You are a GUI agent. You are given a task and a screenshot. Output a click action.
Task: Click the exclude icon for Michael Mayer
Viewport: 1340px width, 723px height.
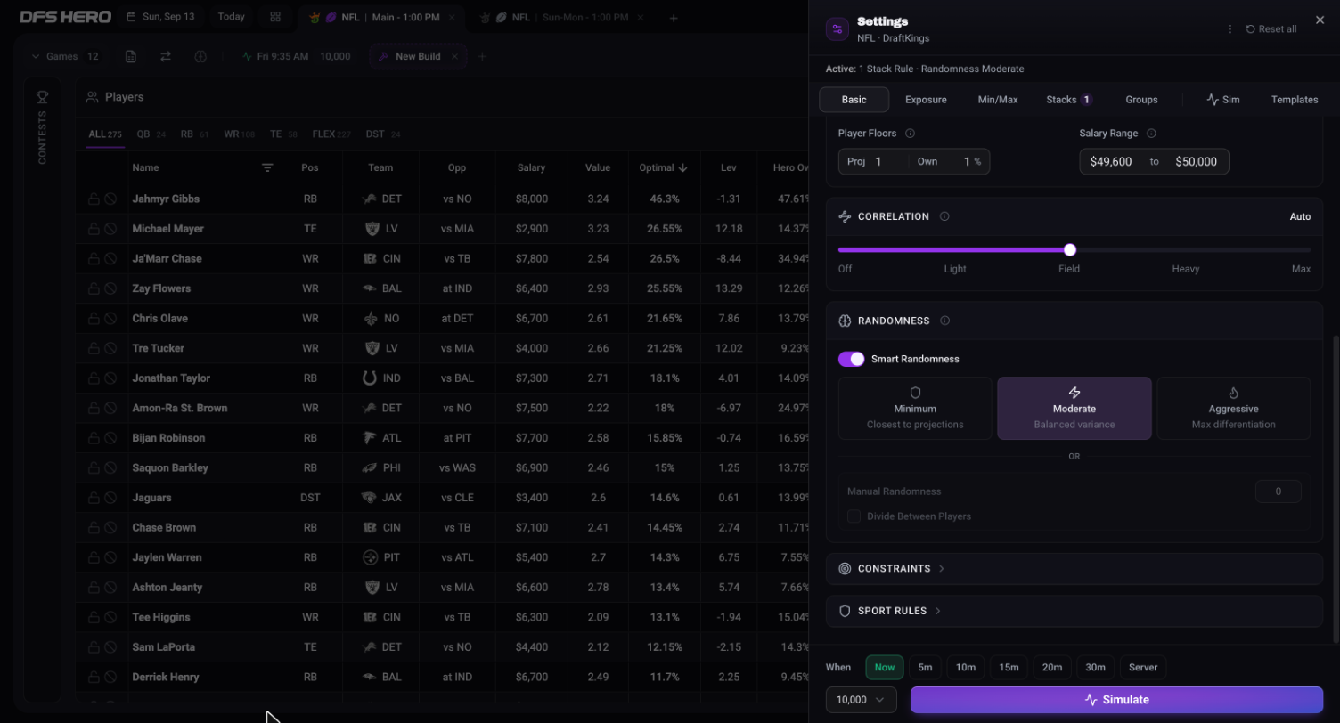tap(110, 229)
